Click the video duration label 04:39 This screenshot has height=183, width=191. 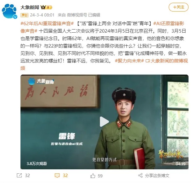click(180, 164)
